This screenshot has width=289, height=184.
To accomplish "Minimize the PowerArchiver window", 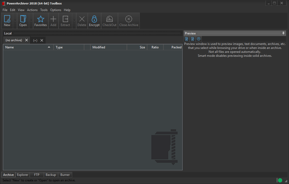I will (269, 3).
